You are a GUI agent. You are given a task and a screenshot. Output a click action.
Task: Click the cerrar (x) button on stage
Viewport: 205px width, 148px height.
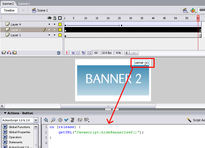pos(141,63)
